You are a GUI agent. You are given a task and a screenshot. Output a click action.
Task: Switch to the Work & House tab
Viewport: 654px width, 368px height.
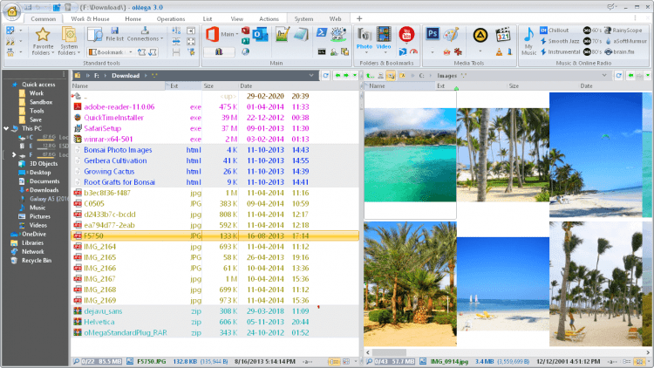pyautogui.click(x=90, y=18)
